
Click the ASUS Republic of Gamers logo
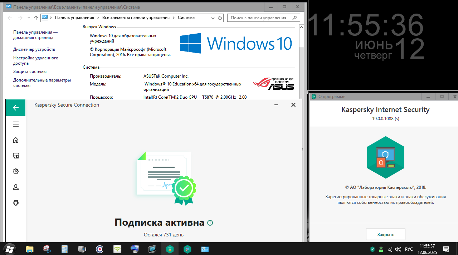tap(273, 84)
